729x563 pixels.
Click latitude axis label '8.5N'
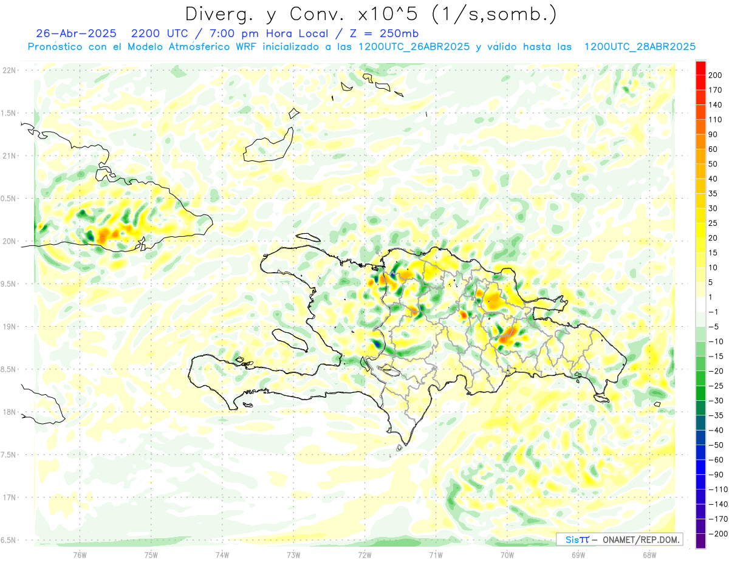click(8, 369)
